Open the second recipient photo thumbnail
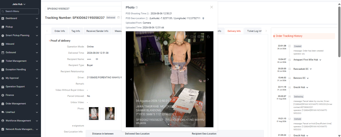Image resolution: width=341 pixels, height=137 pixels. pos(110,113)
